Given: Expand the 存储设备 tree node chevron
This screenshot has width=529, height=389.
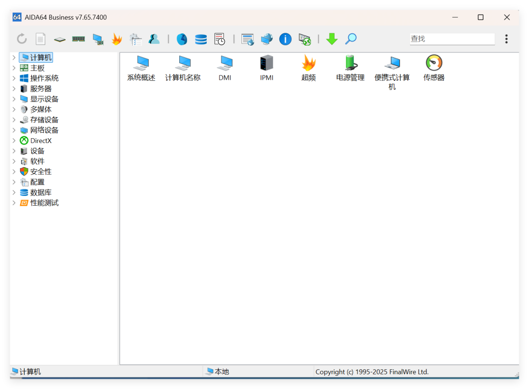Looking at the screenshot, I should 14,120.
